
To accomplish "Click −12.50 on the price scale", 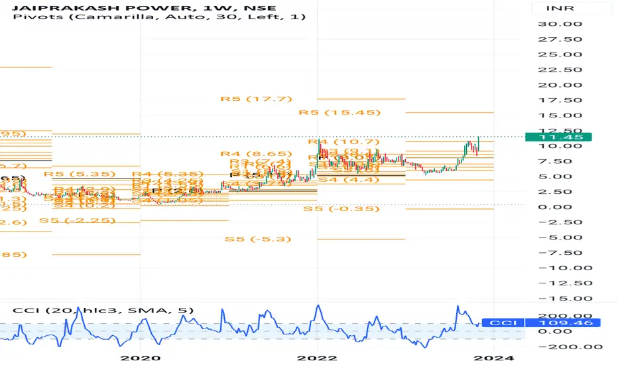I will (565, 283).
